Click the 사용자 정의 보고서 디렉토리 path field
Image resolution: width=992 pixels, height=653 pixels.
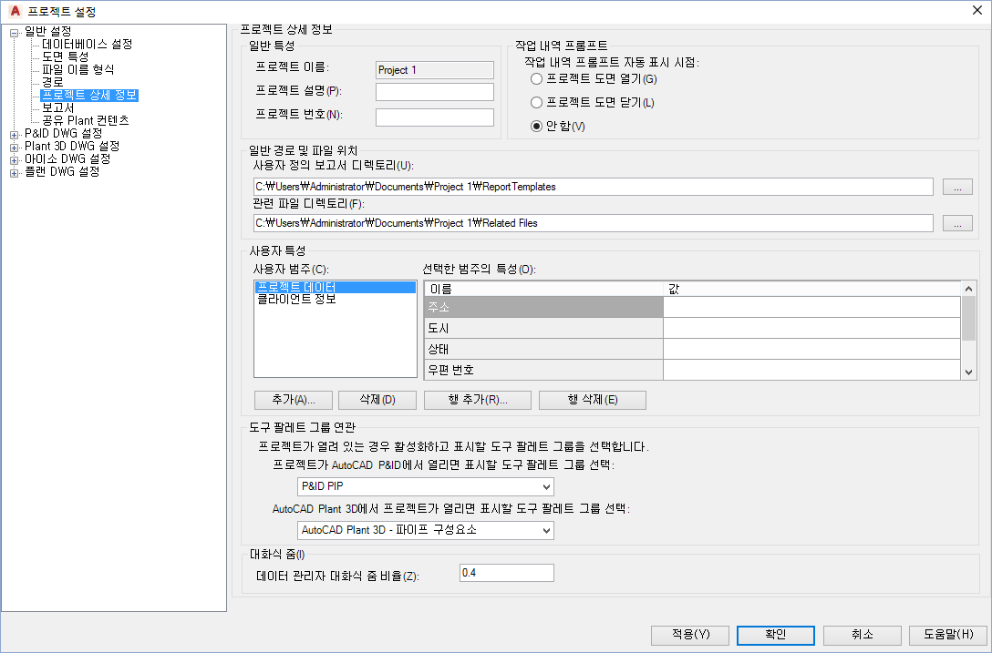(x=593, y=187)
